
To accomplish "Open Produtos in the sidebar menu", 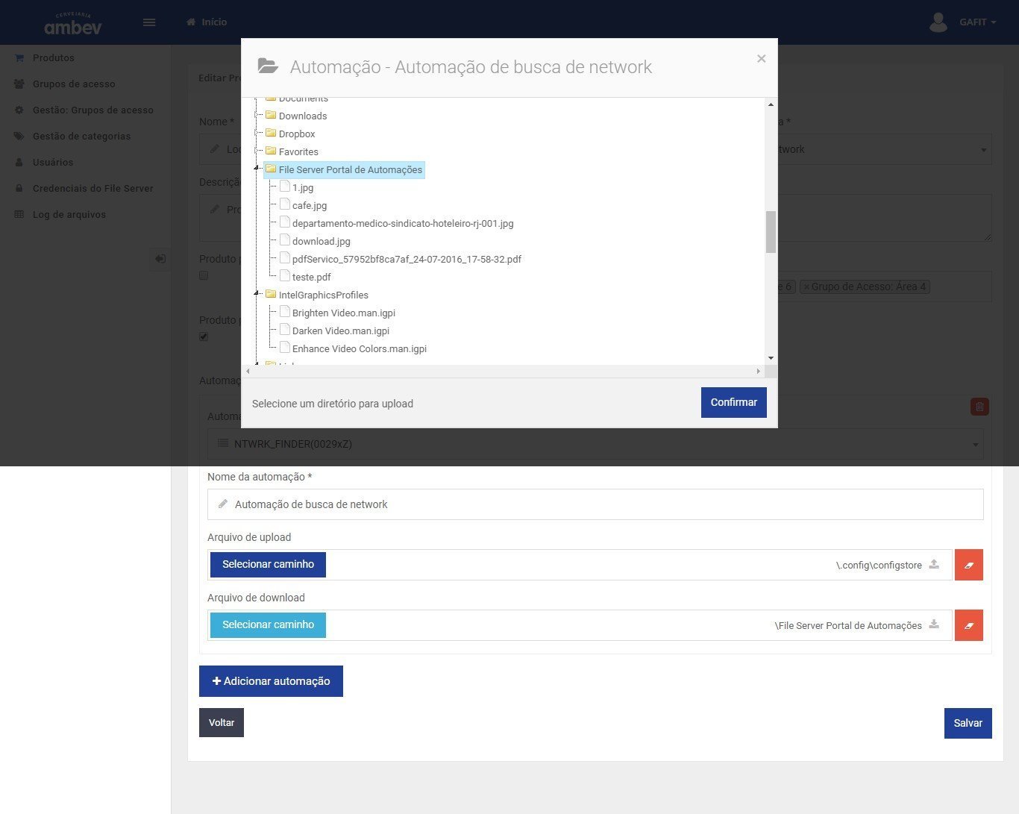I will point(53,57).
